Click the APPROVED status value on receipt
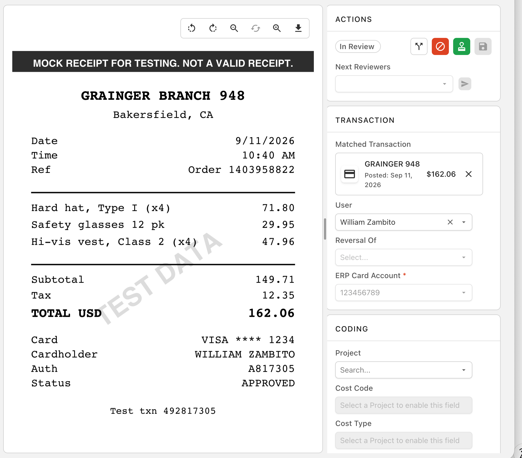 (268, 383)
